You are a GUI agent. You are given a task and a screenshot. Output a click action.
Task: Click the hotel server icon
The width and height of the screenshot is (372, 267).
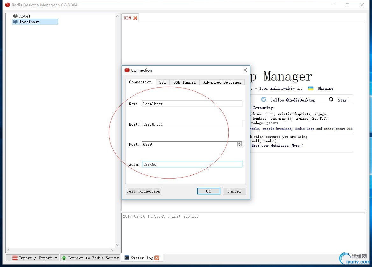(15, 16)
